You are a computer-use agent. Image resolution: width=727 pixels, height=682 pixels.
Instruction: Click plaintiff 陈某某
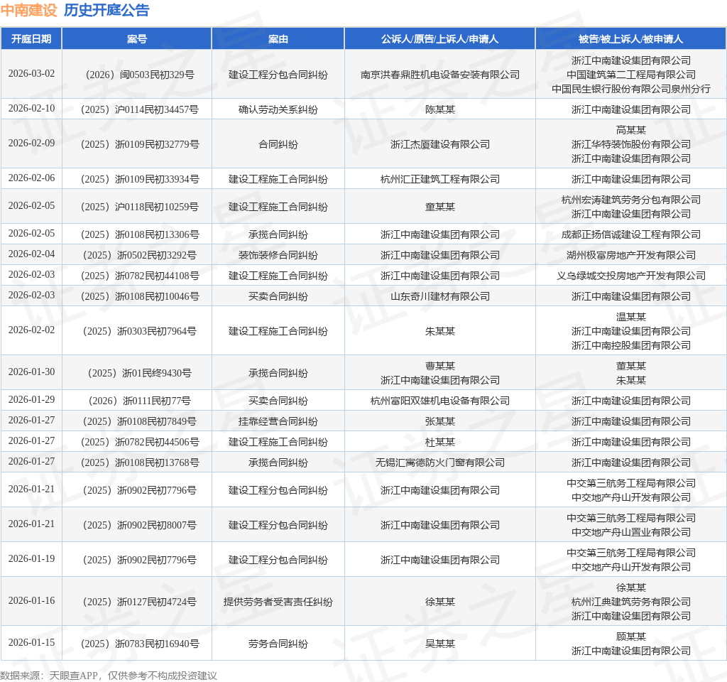tap(440, 109)
